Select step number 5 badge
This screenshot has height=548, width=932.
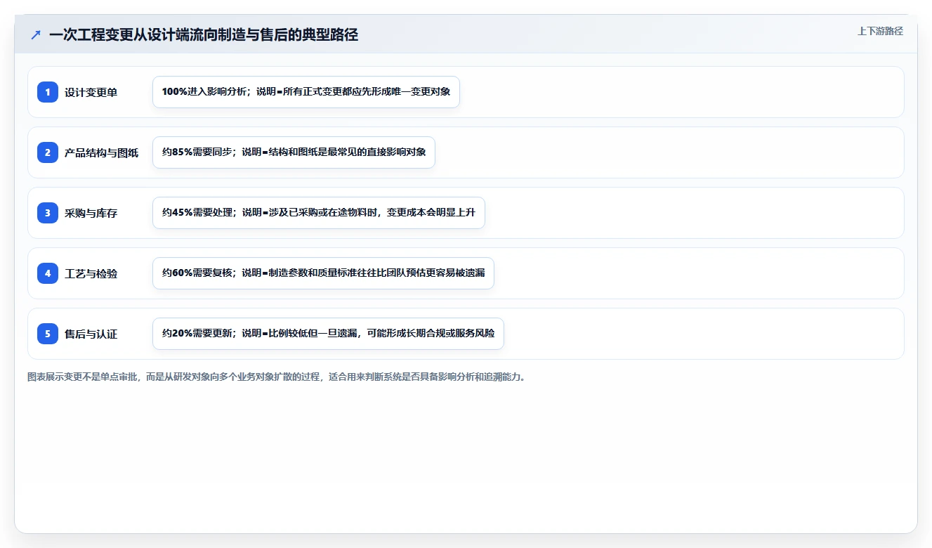point(48,334)
